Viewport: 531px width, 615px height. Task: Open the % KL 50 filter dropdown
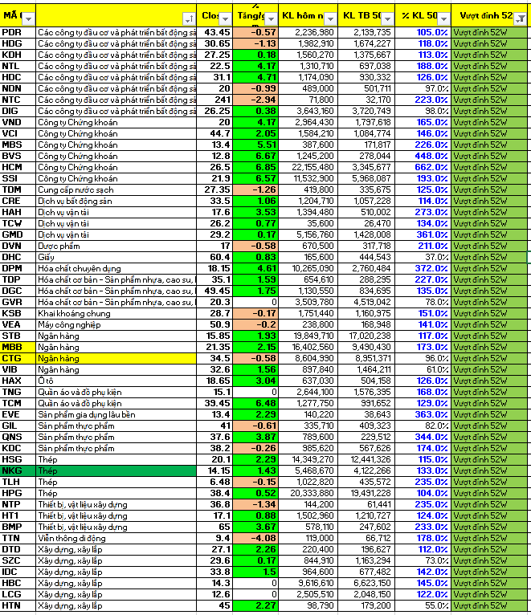(443, 18)
